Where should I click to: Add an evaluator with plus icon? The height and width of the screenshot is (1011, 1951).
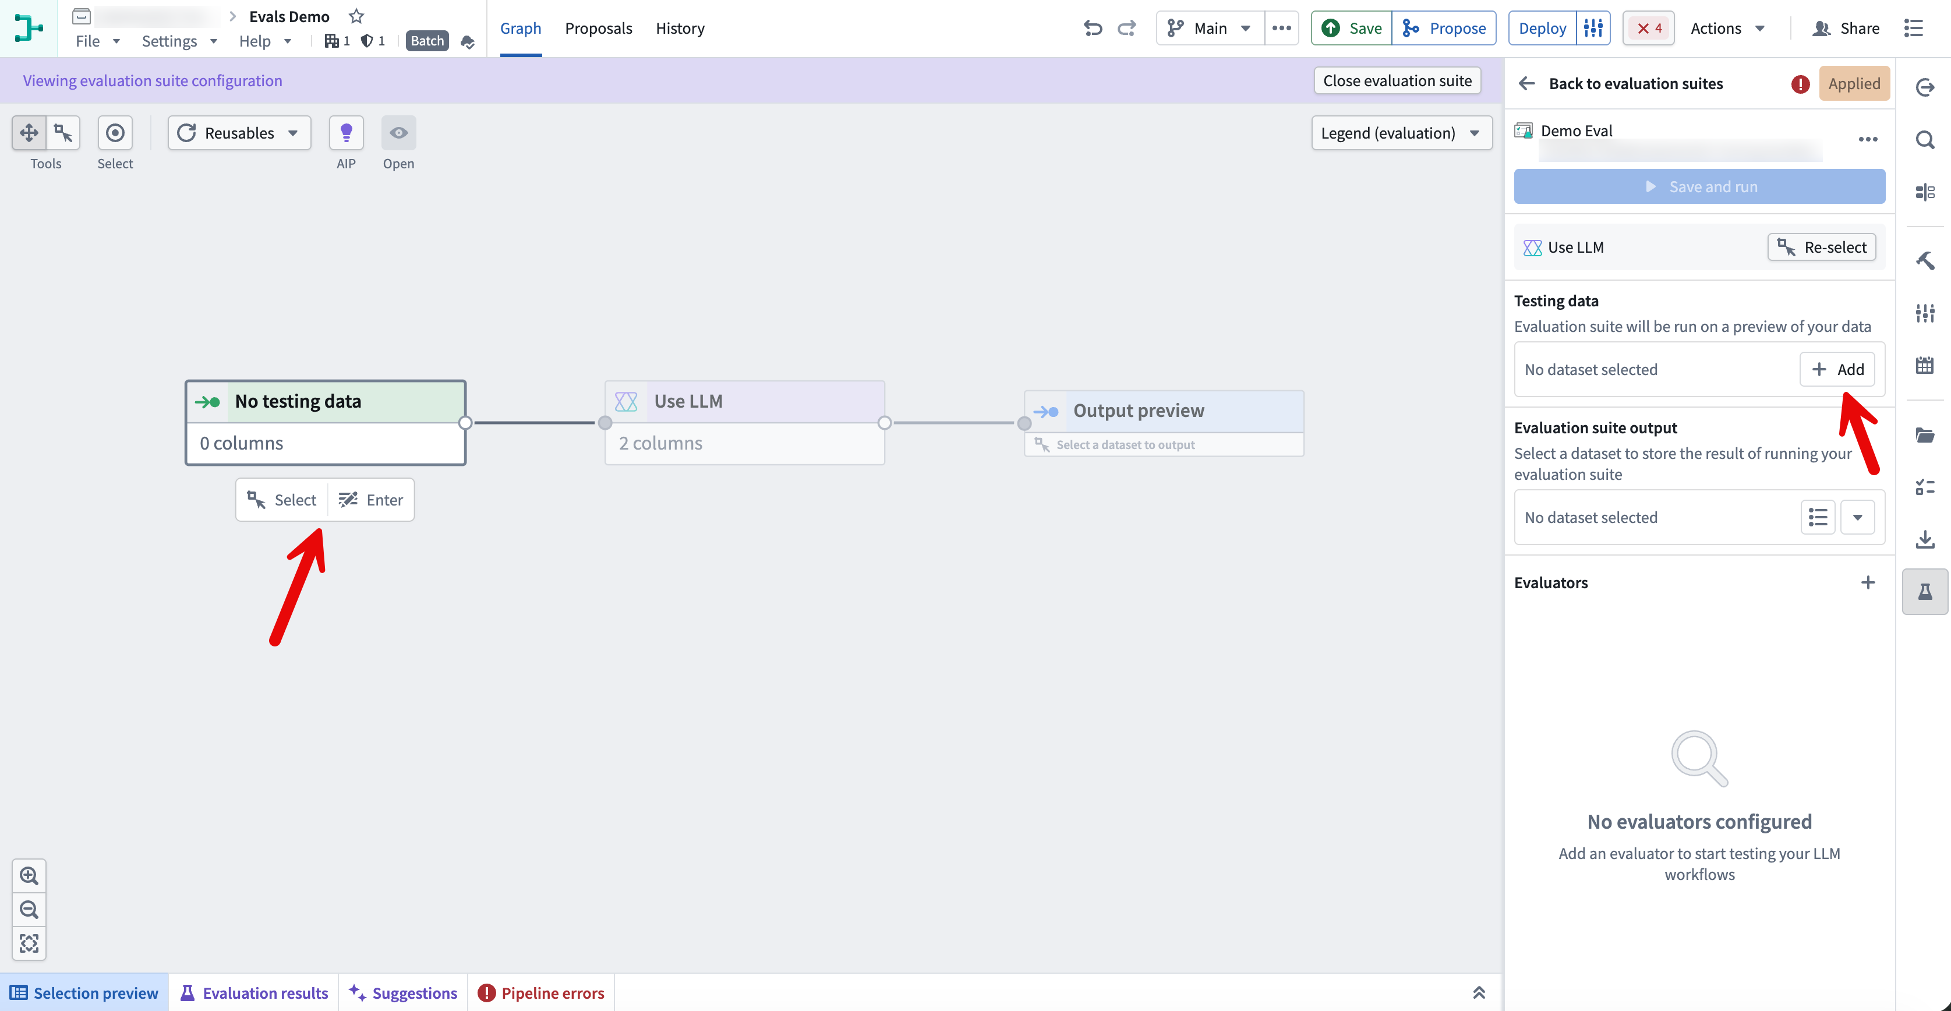coord(1868,582)
